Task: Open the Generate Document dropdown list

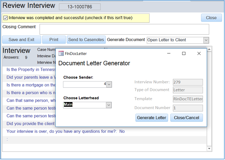Action: coord(206,40)
